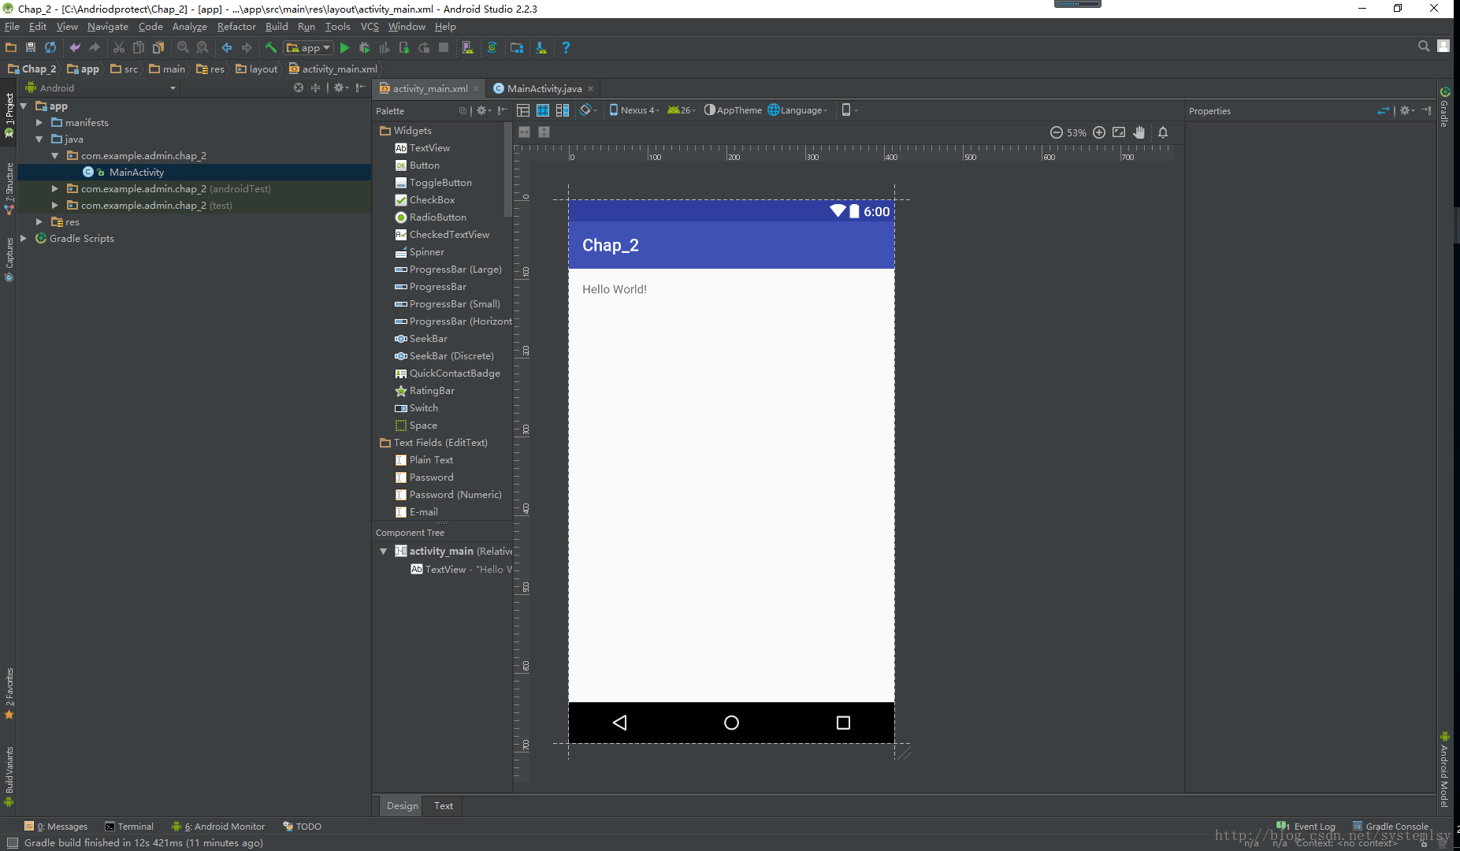
Task: Click the Stop square icon
Action: tap(444, 48)
